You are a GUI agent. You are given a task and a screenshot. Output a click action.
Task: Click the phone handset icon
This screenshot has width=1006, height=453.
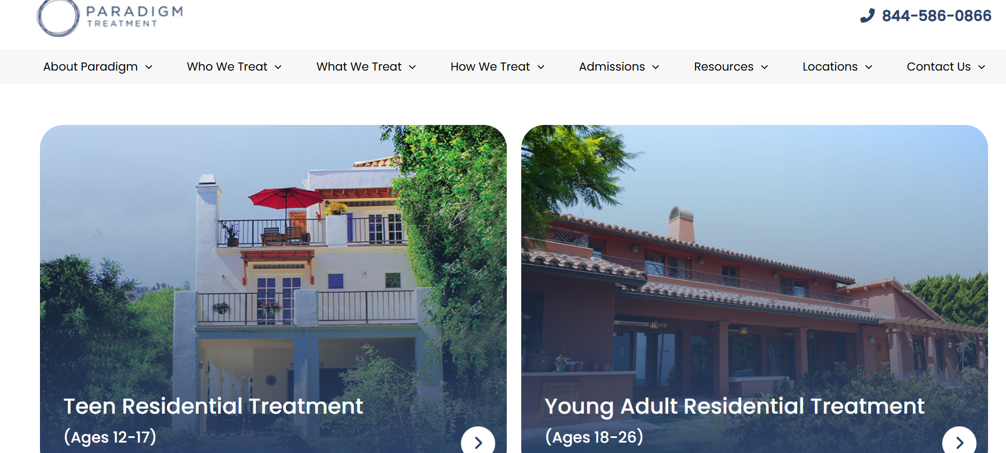(x=867, y=16)
